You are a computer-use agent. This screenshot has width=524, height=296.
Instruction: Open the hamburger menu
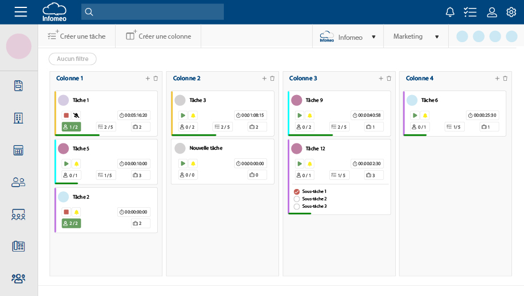coord(21,12)
